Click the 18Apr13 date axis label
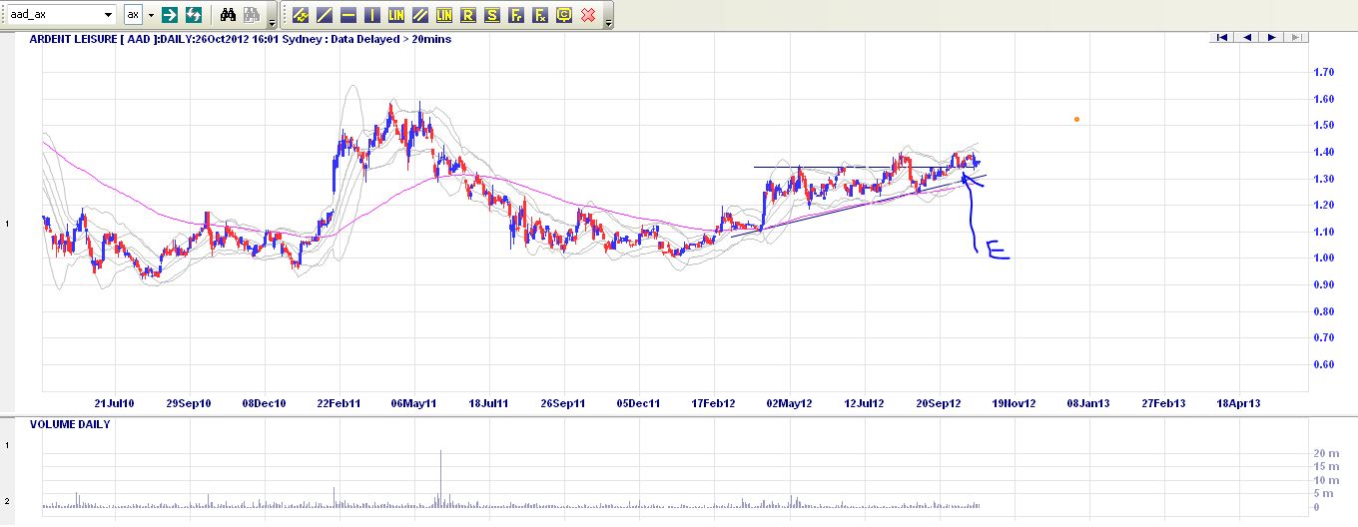 (x=1239, y=403)
